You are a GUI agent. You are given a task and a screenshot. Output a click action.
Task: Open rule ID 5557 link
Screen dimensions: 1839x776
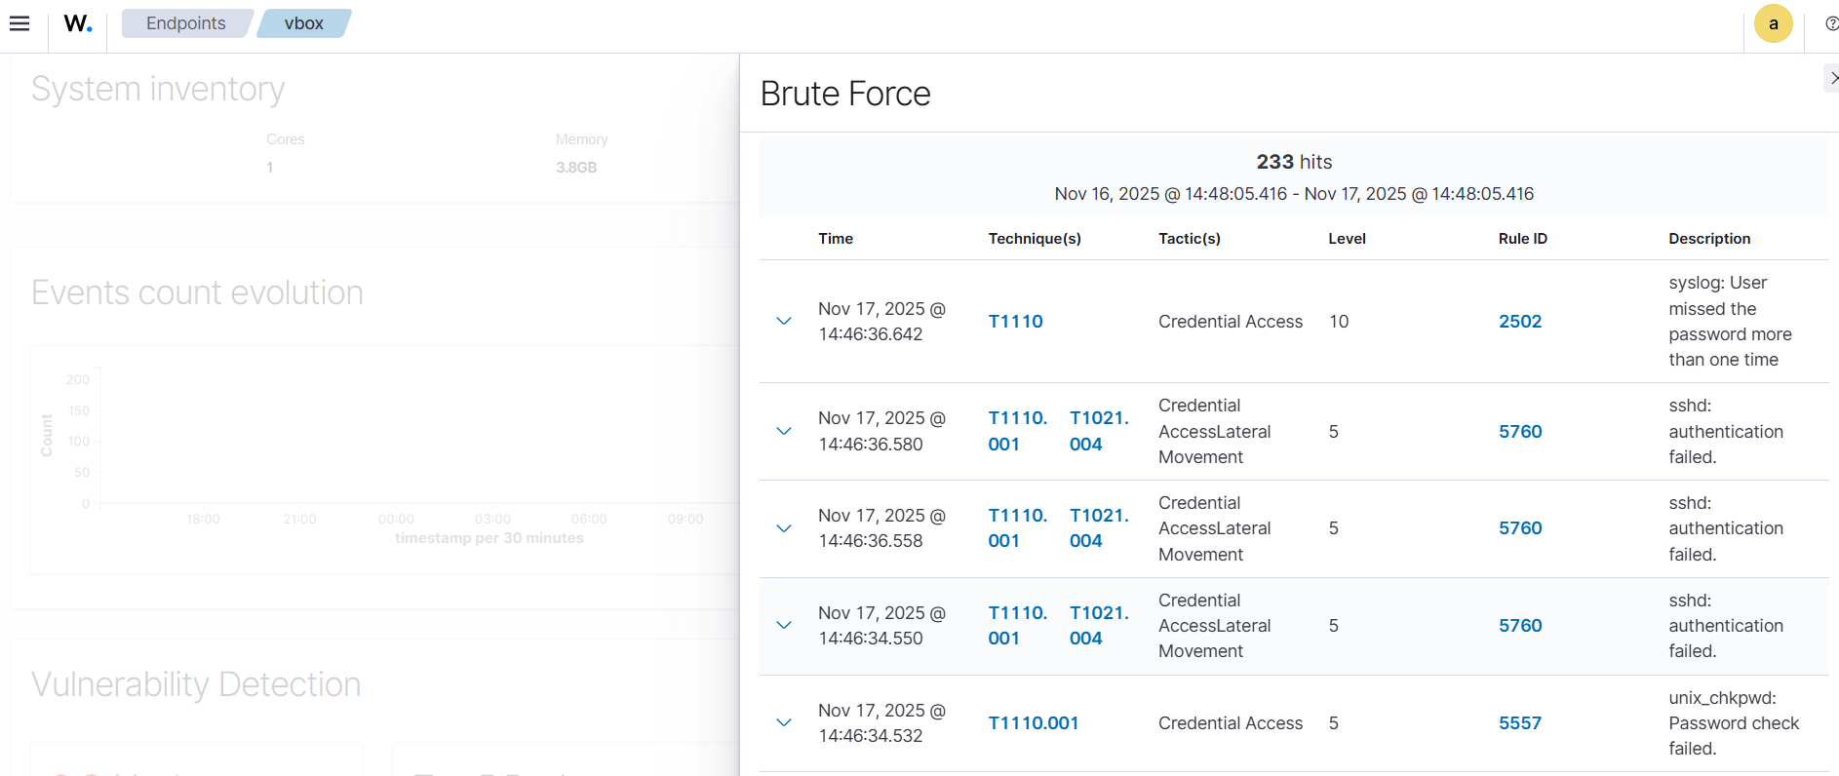tap(1519, 723)
